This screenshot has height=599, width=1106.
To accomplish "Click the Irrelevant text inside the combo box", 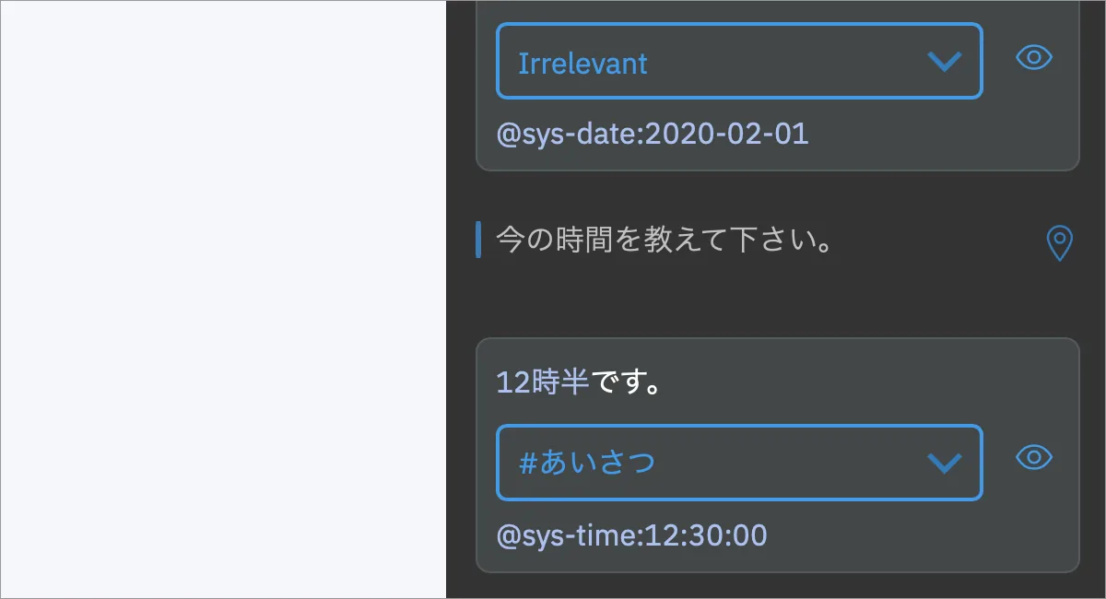I will click(x=582, y=63).
